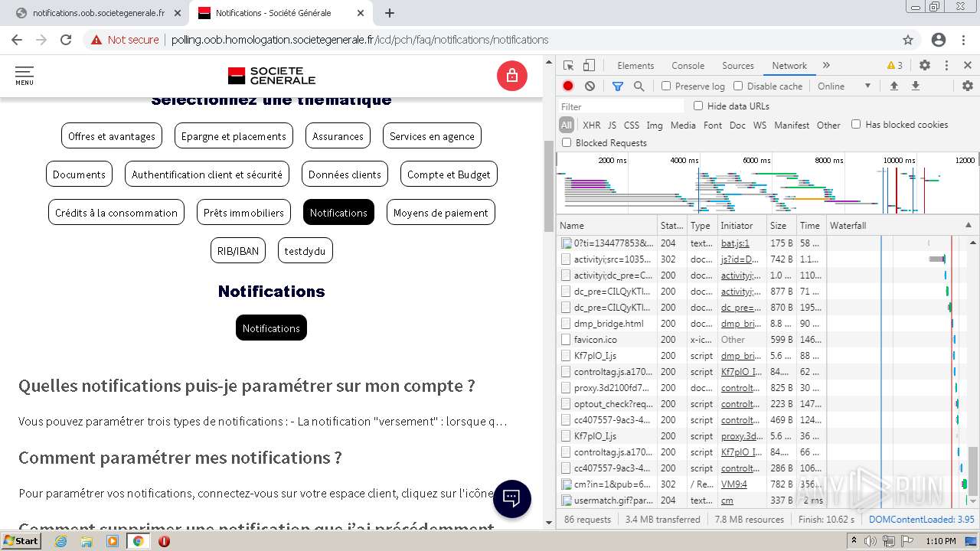Click the red padlock login icon
The width and height of the screenshot is (980, 551).
pyautogui.click(x=511, y=76)
